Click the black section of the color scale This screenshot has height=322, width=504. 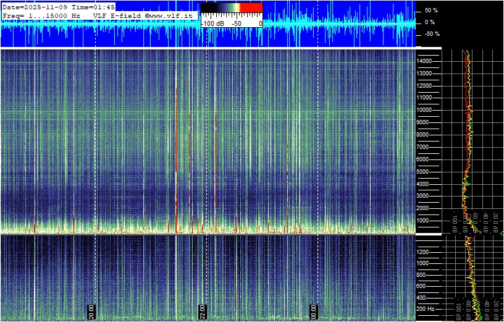click(208, 7)
